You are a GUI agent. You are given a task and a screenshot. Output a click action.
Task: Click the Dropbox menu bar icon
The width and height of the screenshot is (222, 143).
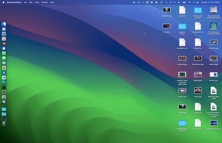click(x=152, y=2)
